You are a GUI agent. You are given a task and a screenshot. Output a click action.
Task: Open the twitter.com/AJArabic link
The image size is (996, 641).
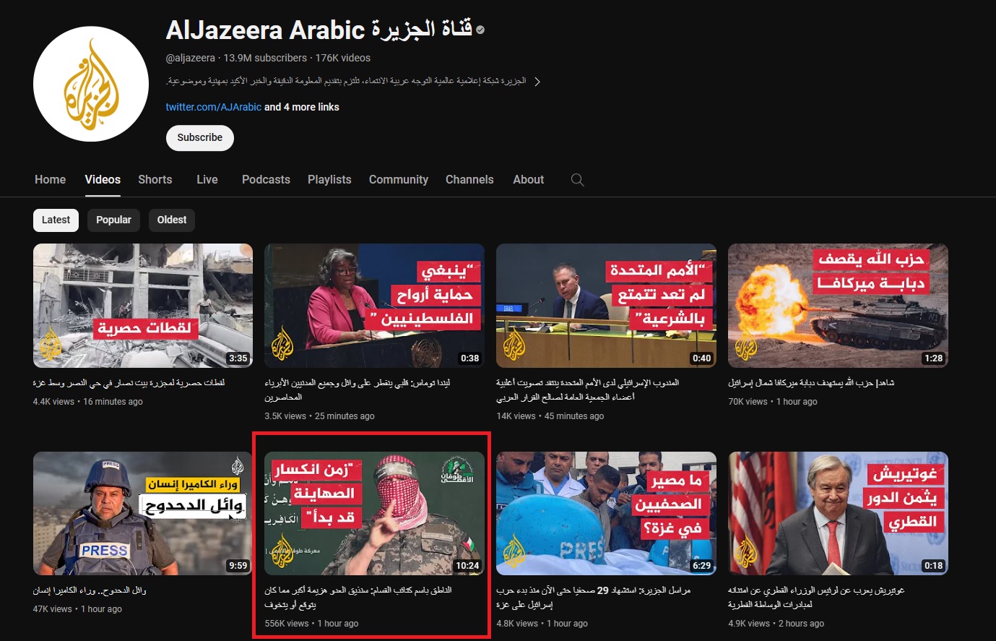[x=213, y=107]
